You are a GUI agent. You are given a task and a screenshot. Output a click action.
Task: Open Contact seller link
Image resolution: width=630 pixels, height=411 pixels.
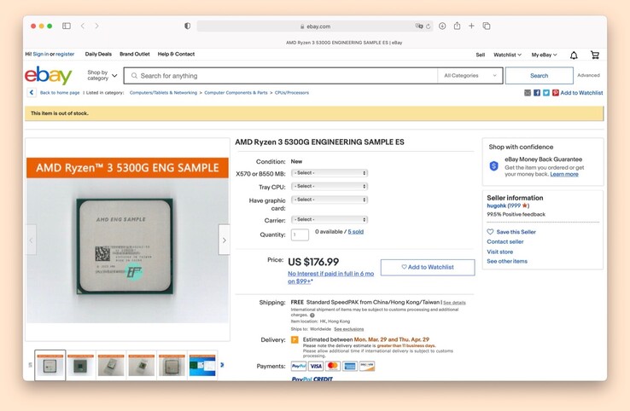(x=505, y=241)
